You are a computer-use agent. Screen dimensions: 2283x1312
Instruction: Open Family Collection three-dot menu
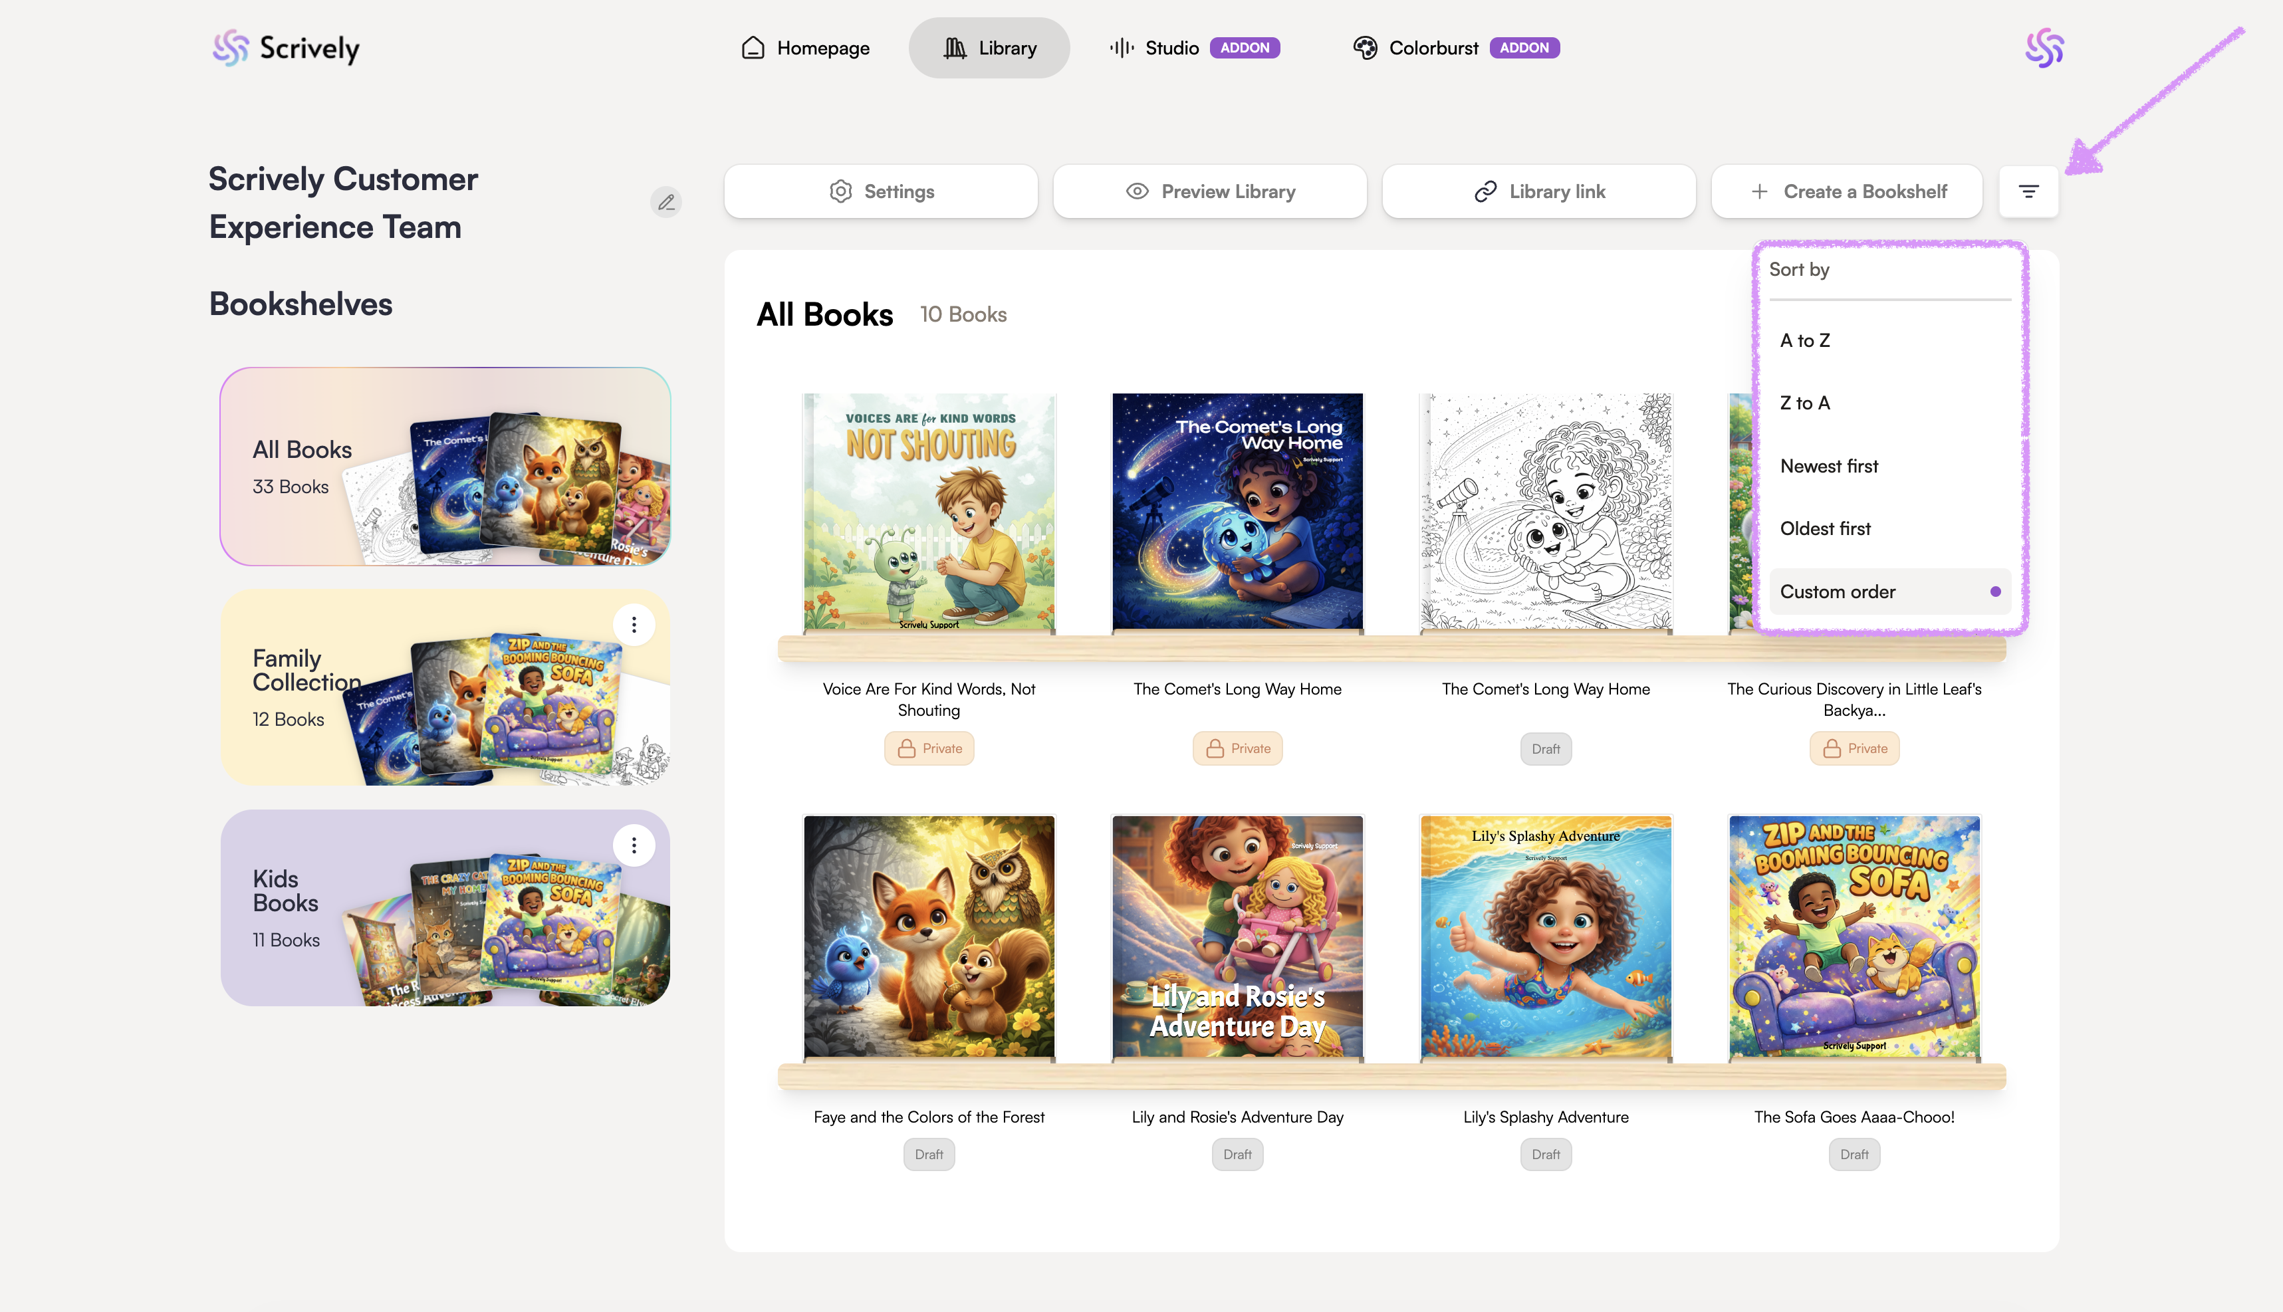point(634,625)
